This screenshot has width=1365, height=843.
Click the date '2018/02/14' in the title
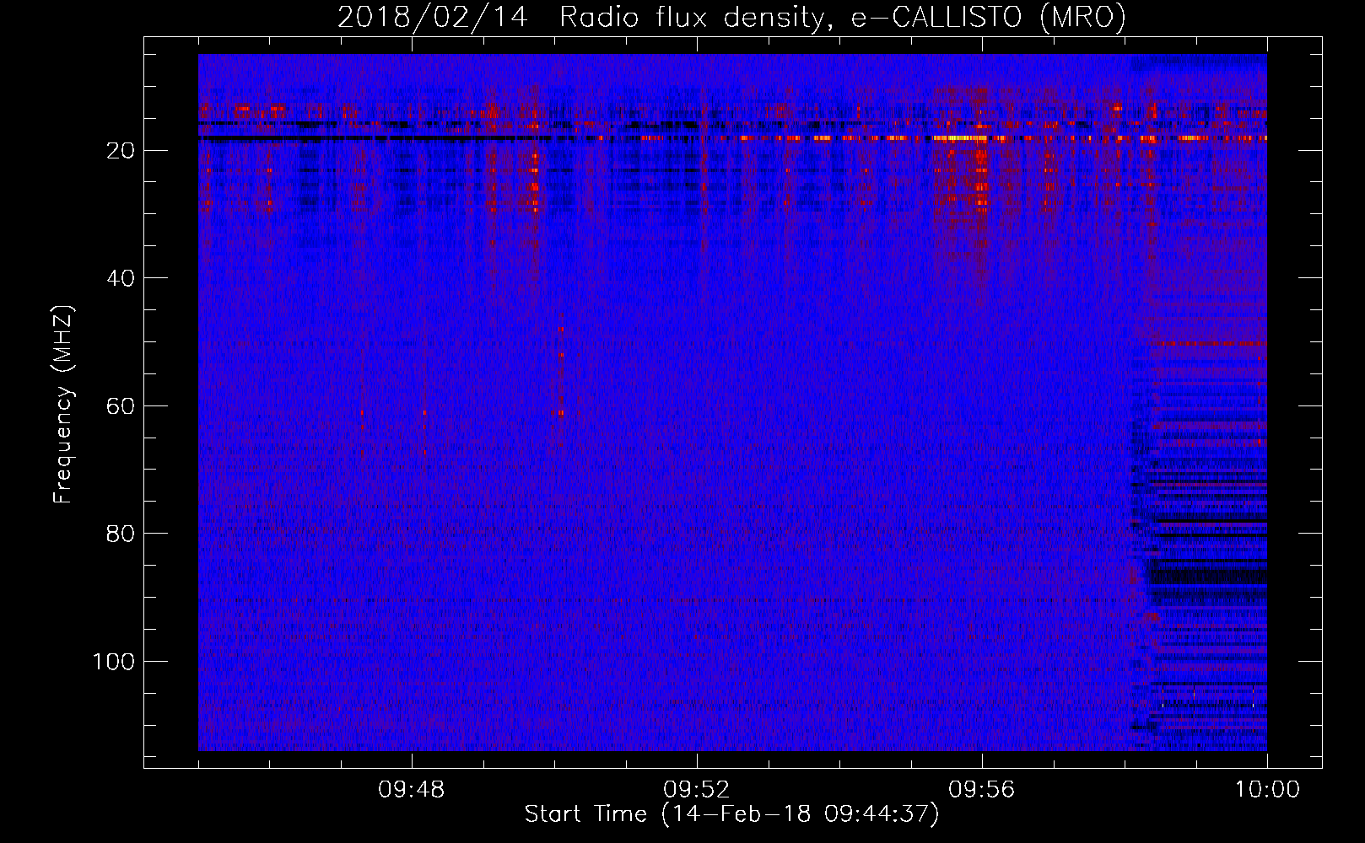[x=433, y=17]
